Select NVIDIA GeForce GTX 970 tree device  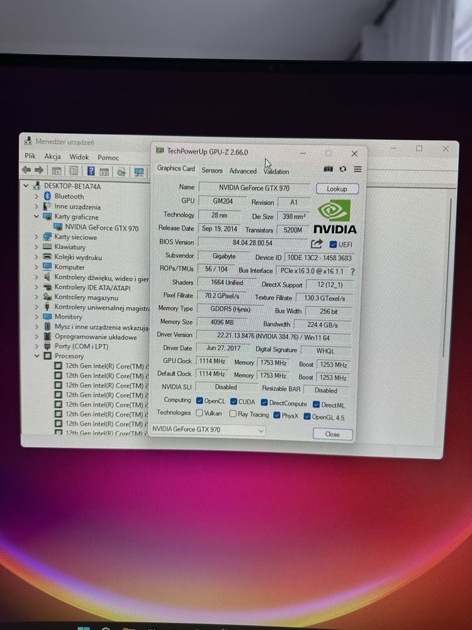pyautogui.click(x=102, y=228)
